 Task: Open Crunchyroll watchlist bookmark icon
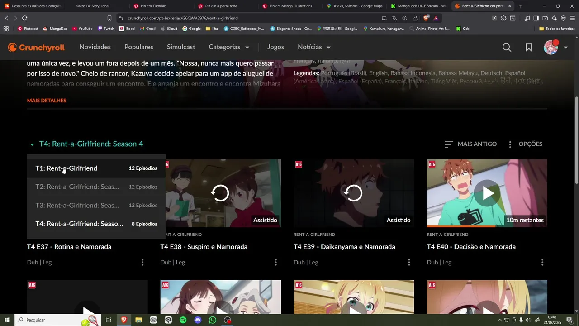(x=529, y=48)
